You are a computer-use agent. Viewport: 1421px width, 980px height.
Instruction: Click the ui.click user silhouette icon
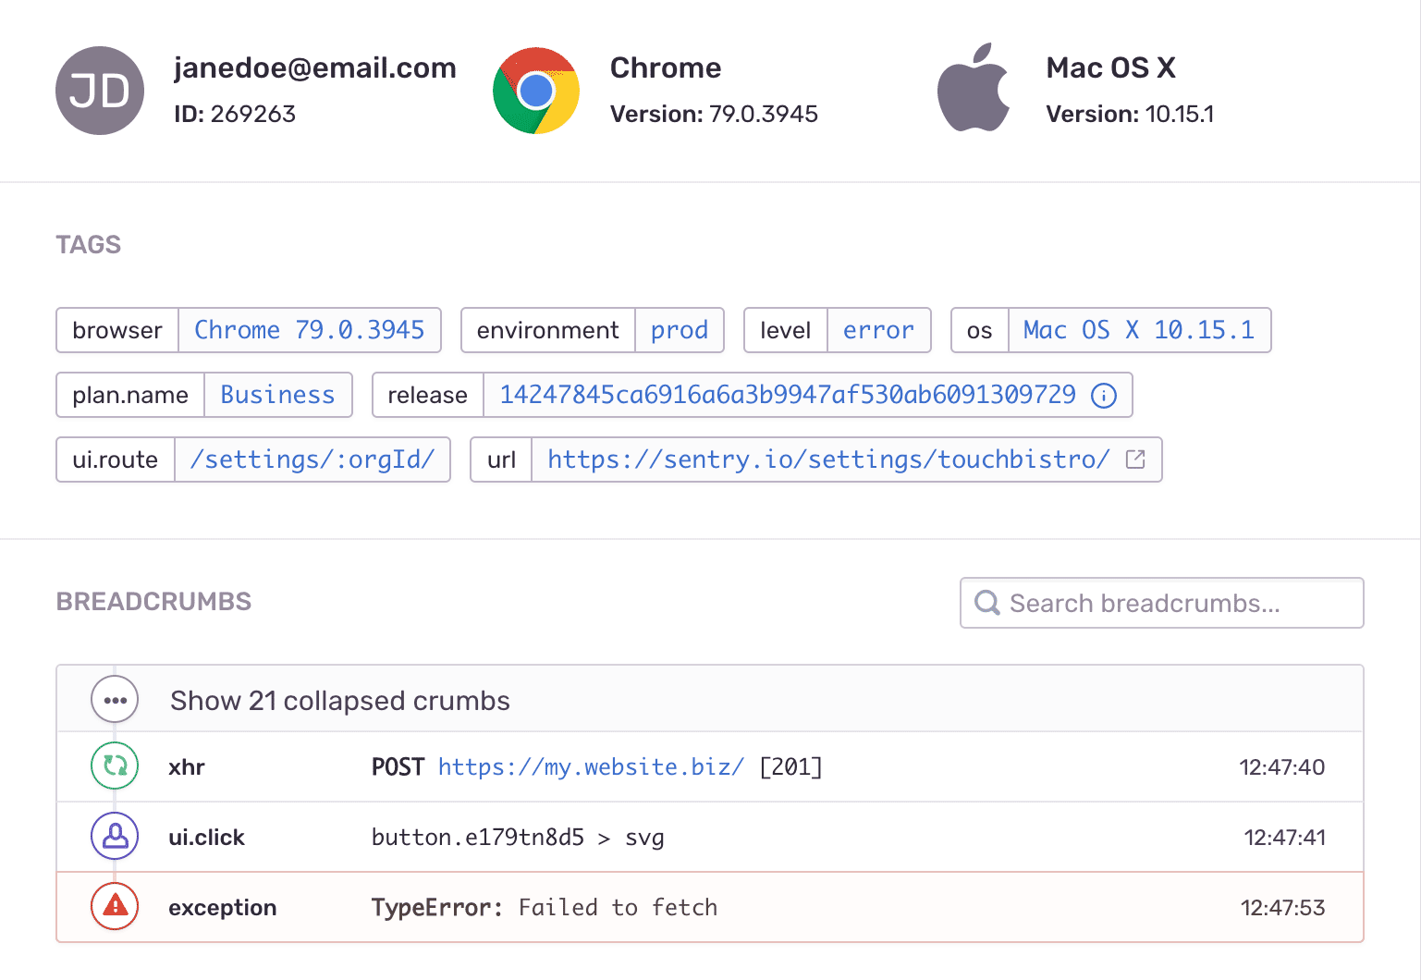[114, 837]
